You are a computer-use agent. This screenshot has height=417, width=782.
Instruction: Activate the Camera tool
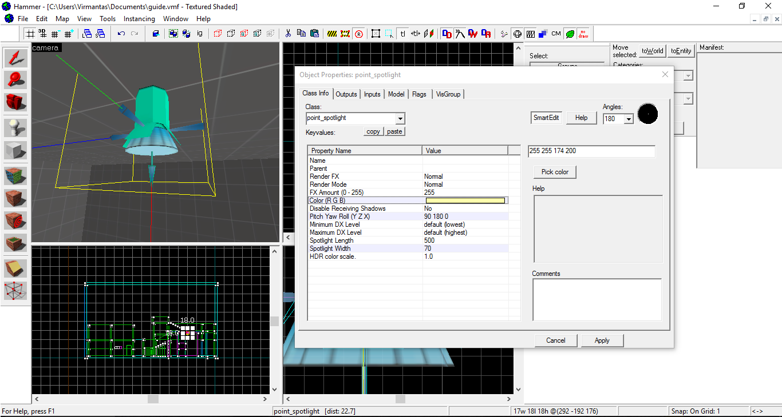tap(15, 102)
